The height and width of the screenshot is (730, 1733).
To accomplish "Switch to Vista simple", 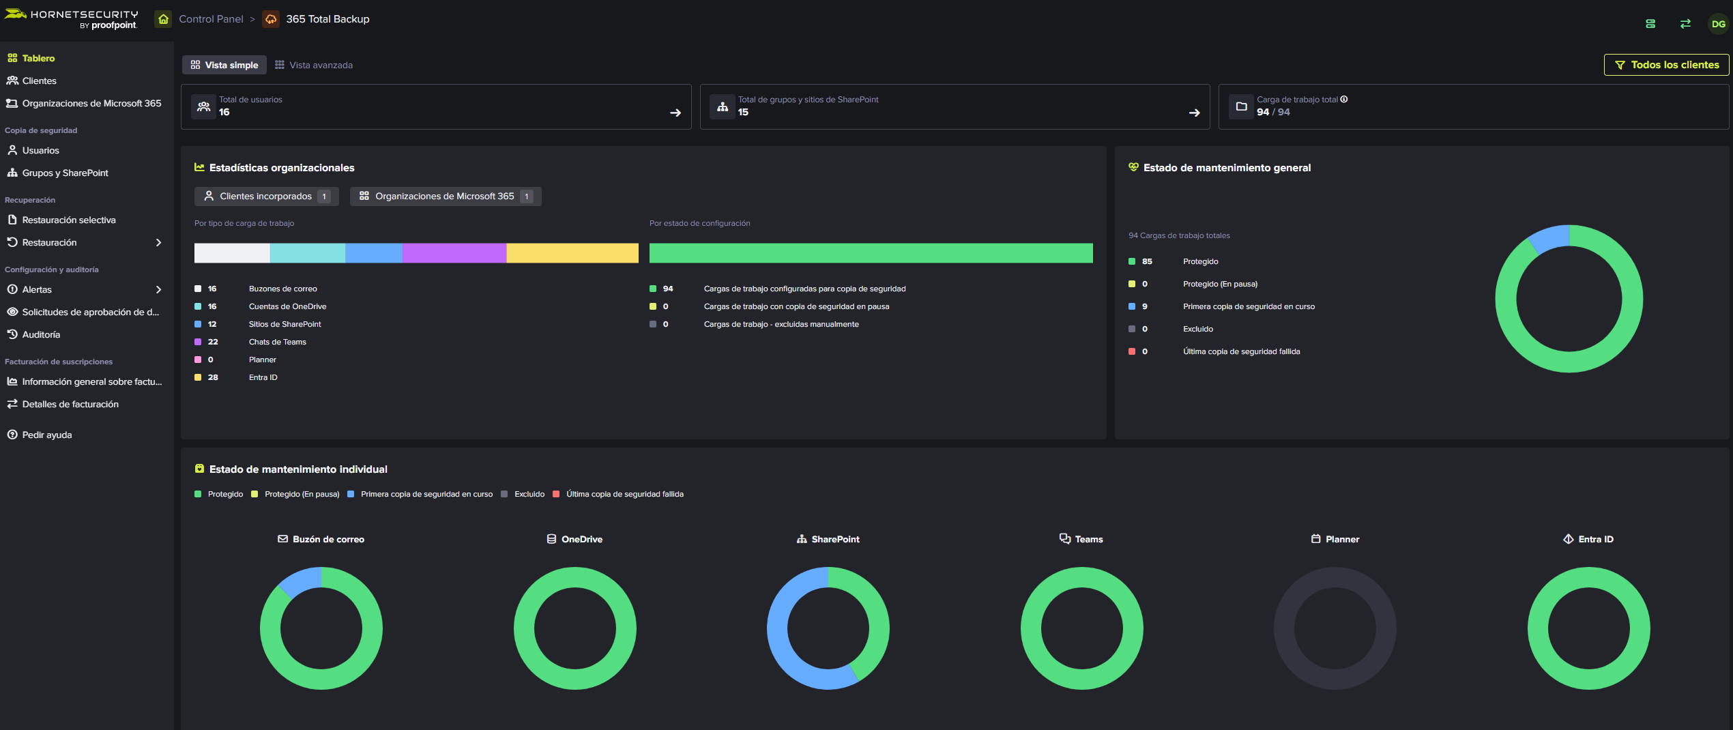I will 224,65.
